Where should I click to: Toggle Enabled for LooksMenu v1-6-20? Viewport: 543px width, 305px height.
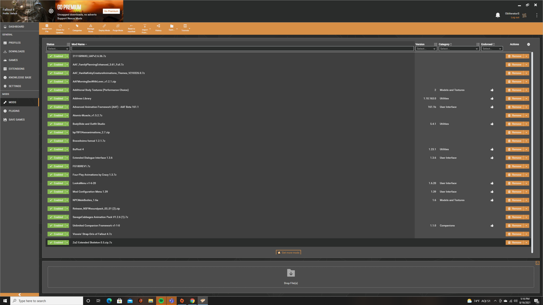click(56, 183)
